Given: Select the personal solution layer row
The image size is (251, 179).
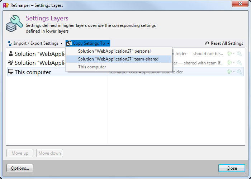Looking at the screenshot, I should [x=126, y=54].
